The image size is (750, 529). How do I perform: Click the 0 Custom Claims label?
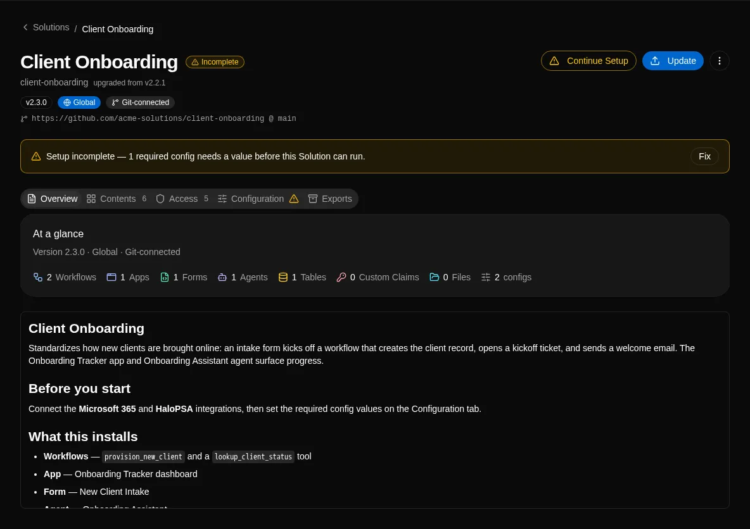coord(384,277)
